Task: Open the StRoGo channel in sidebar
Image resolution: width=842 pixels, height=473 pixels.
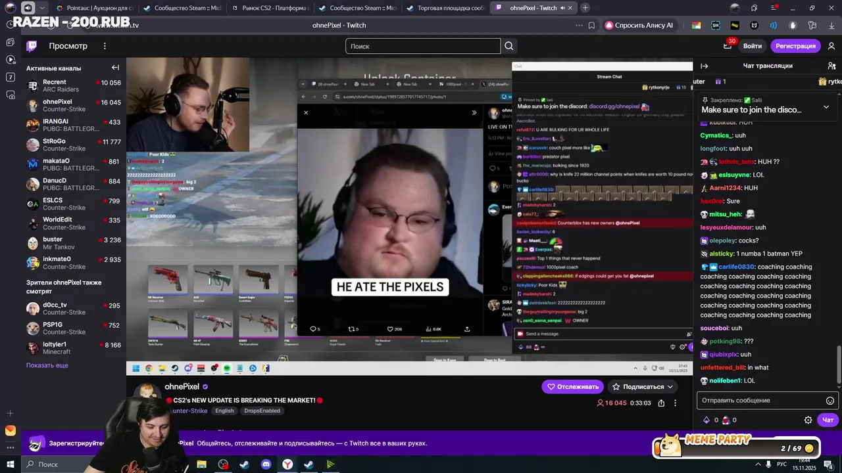Action: (x=74, y=145)
